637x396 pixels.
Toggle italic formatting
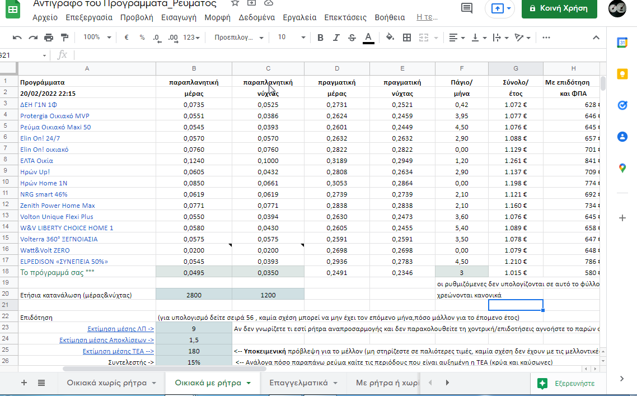pos(336,38)
